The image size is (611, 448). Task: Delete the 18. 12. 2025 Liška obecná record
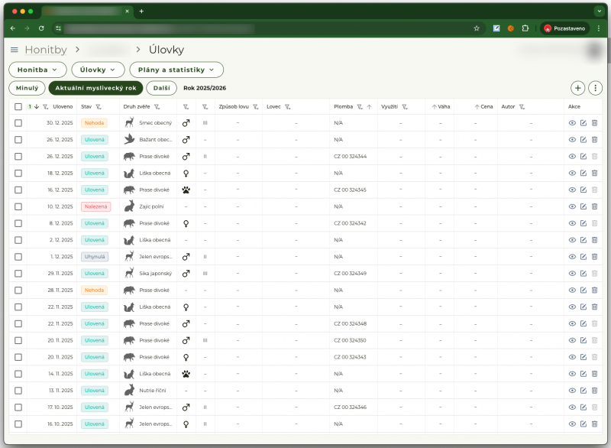click(x=595, y=173)
